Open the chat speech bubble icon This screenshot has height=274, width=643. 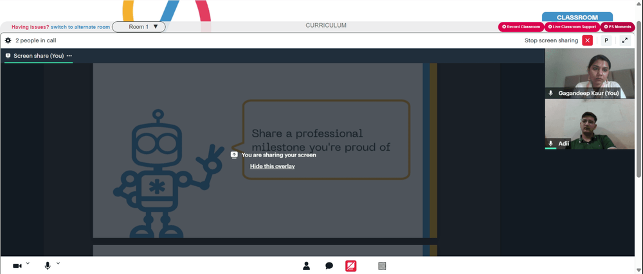point(329,266)
